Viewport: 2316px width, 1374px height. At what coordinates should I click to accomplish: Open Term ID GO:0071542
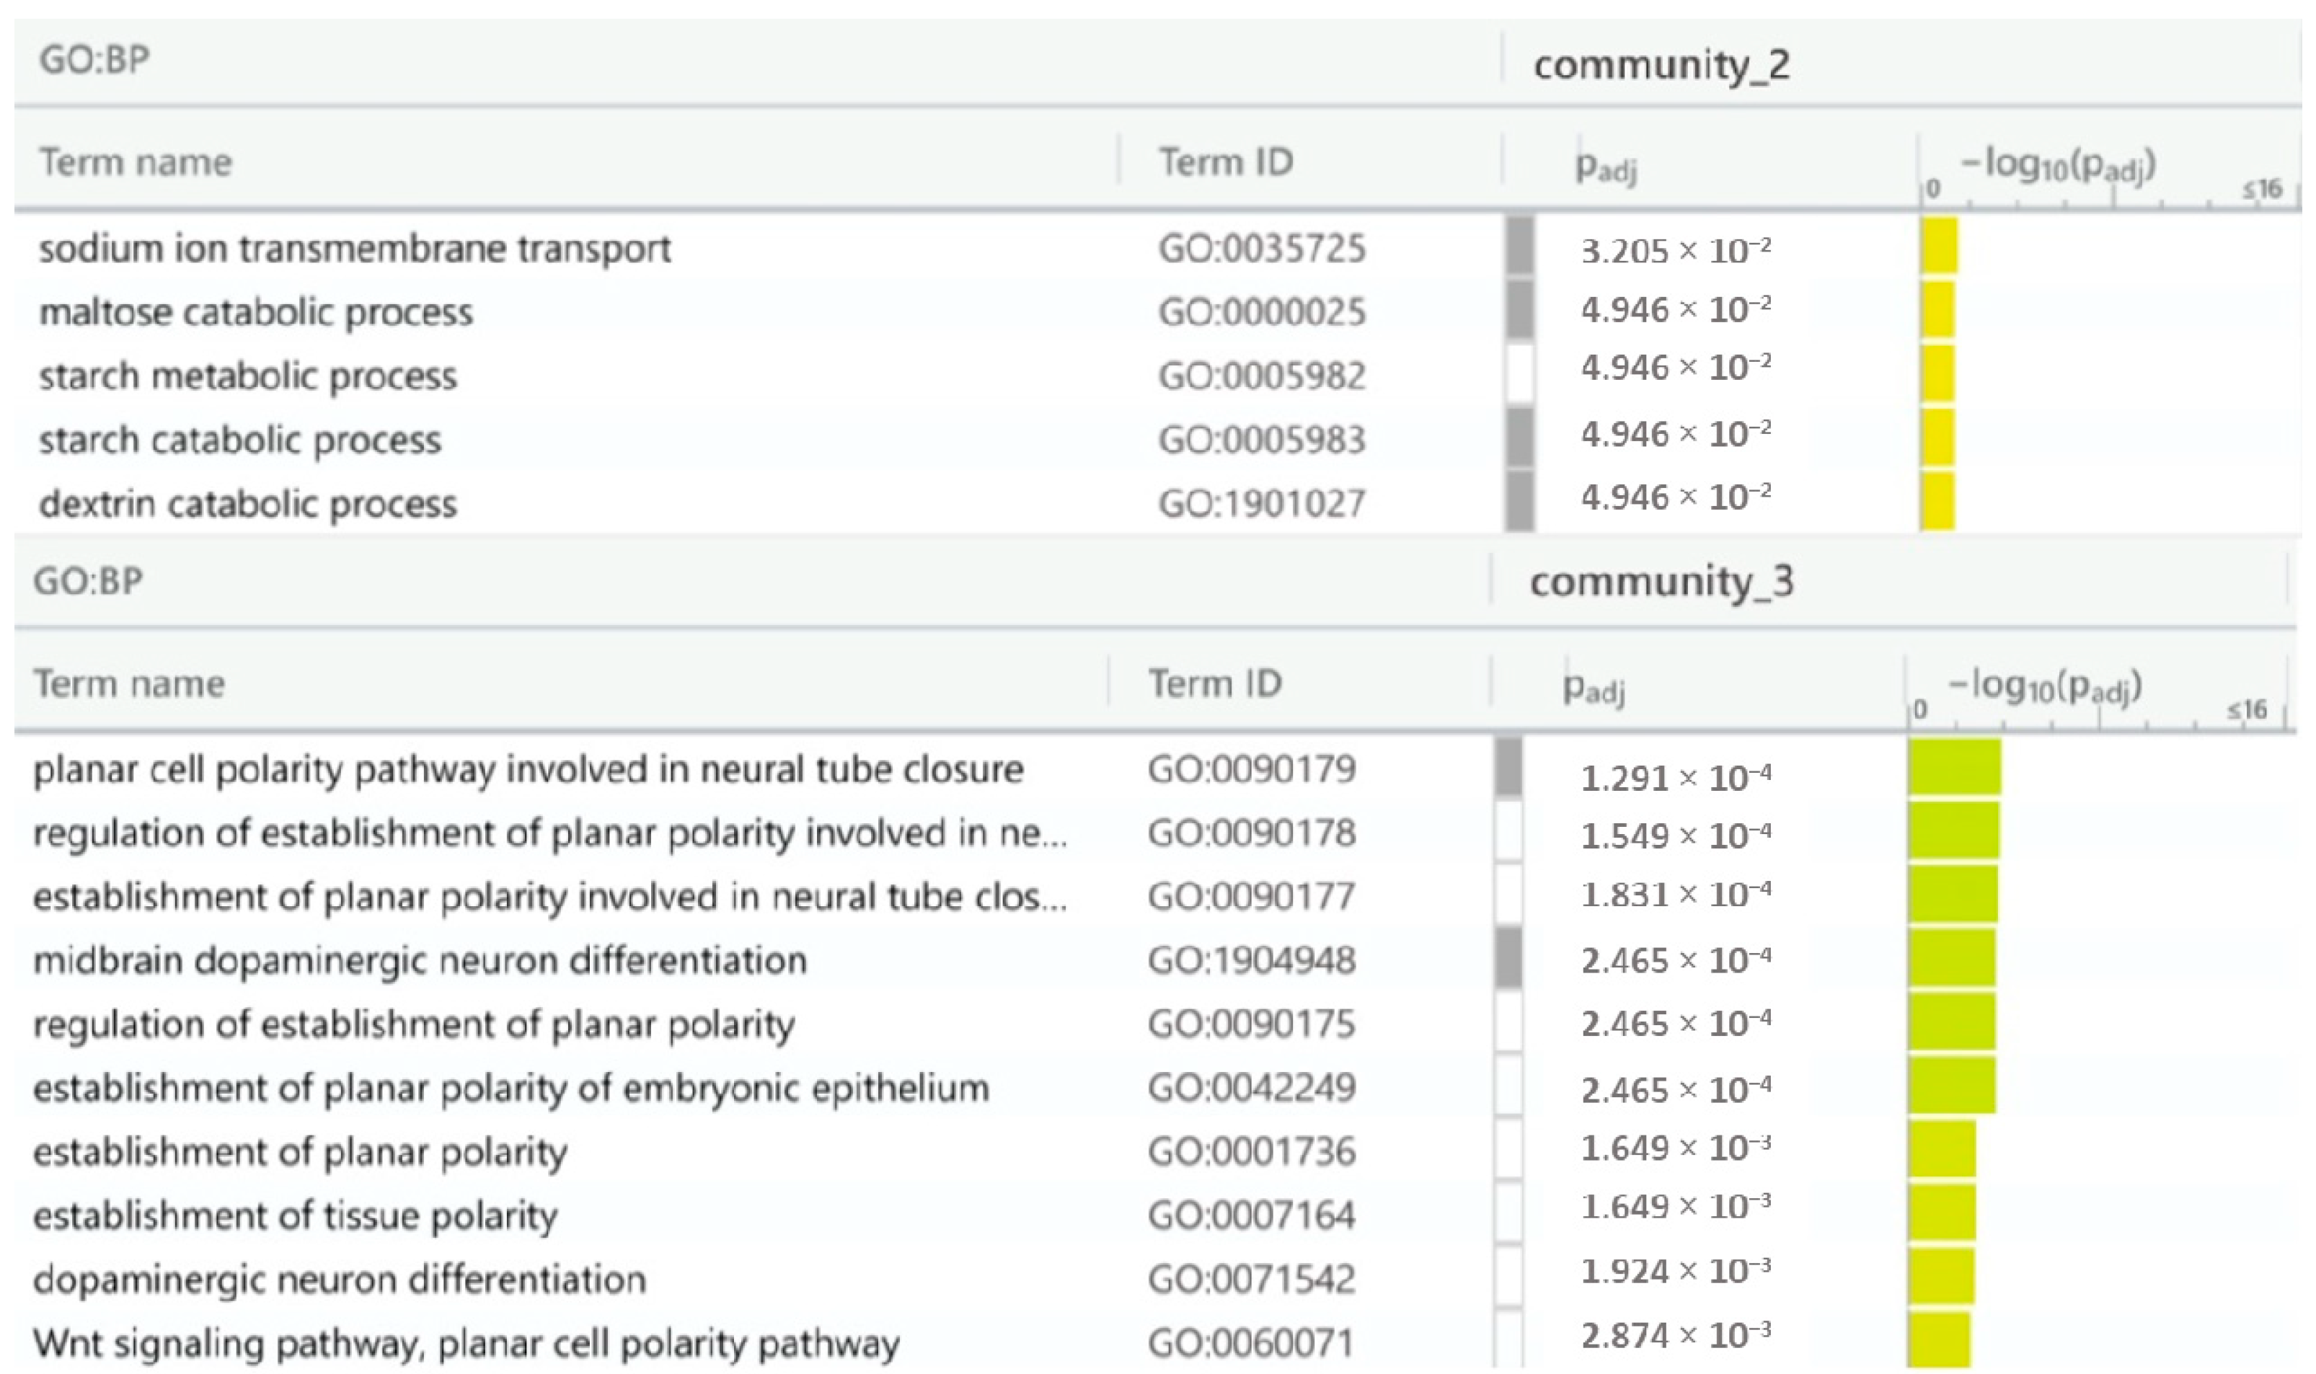tap(1251, 1279)
